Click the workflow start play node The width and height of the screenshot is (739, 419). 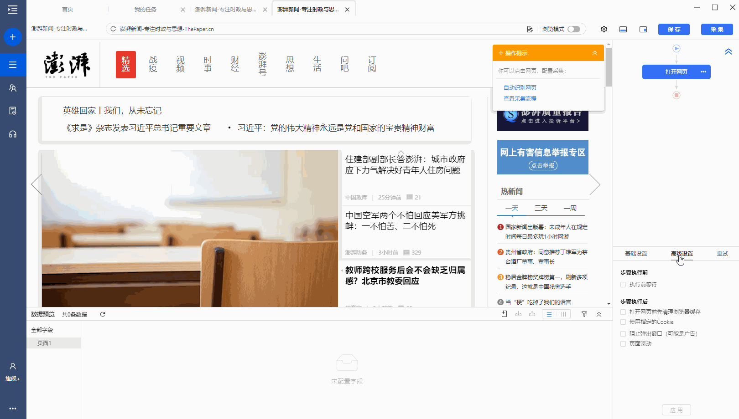tap(677, 48)
